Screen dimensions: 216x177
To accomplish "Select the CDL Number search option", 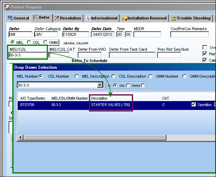I will coord(77,76).
